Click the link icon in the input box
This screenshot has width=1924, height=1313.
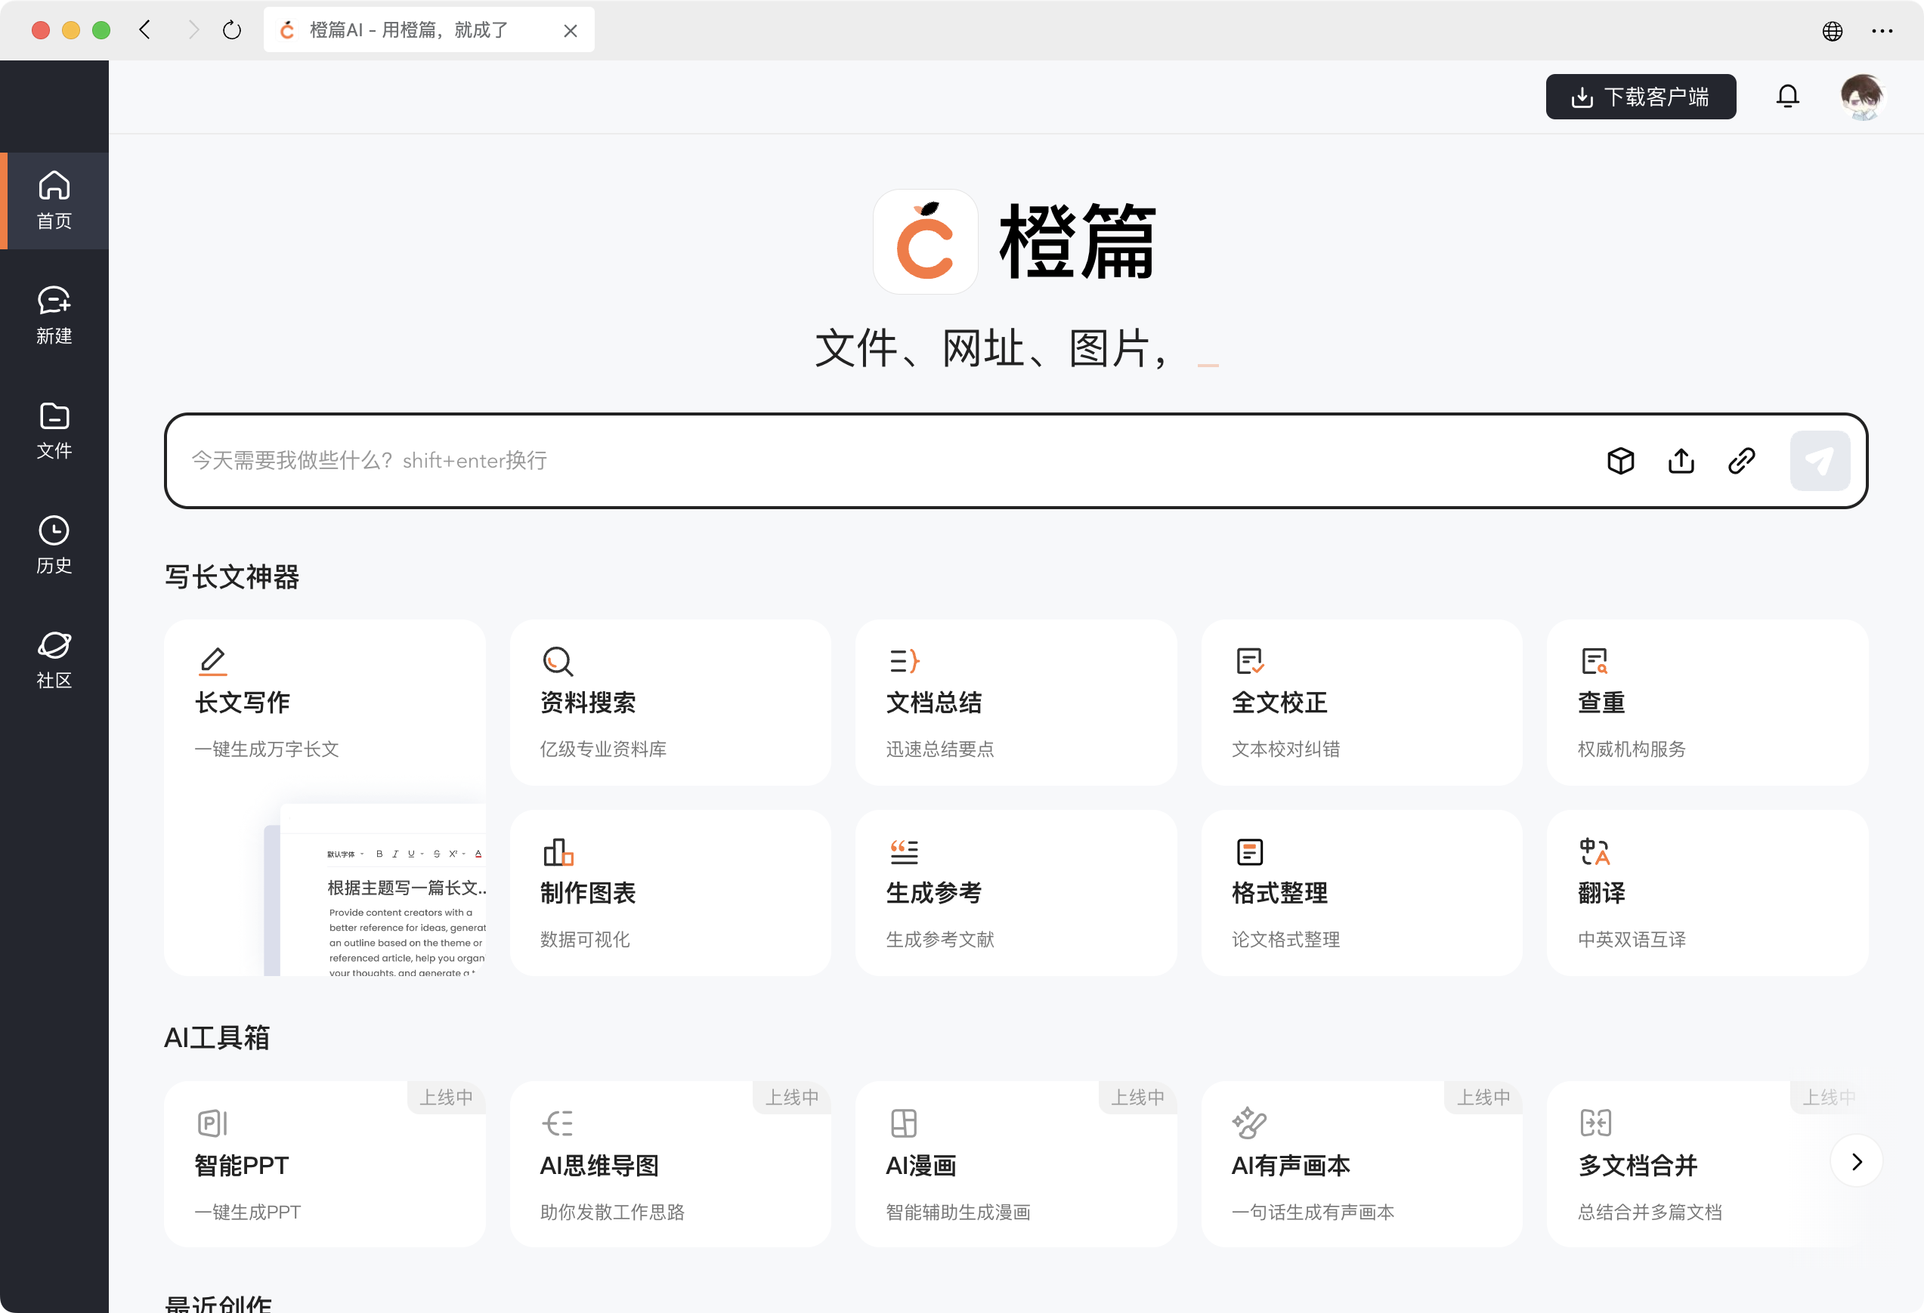coord(1741,461)
